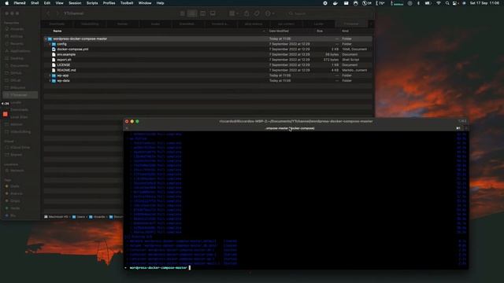Viewport: 504px width, 283px height.
Task: Open the Finder action (ellipsis) menu
Action: click(x=269, y=13)
